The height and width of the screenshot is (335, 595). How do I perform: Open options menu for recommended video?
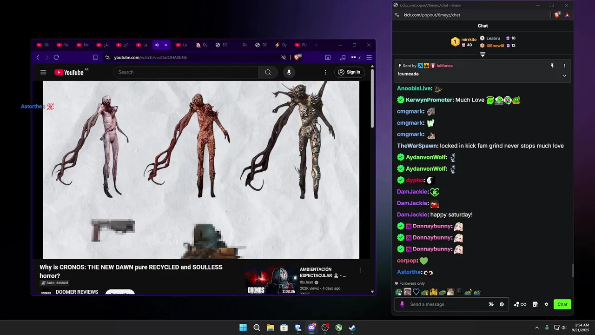(x=360, y=270)
